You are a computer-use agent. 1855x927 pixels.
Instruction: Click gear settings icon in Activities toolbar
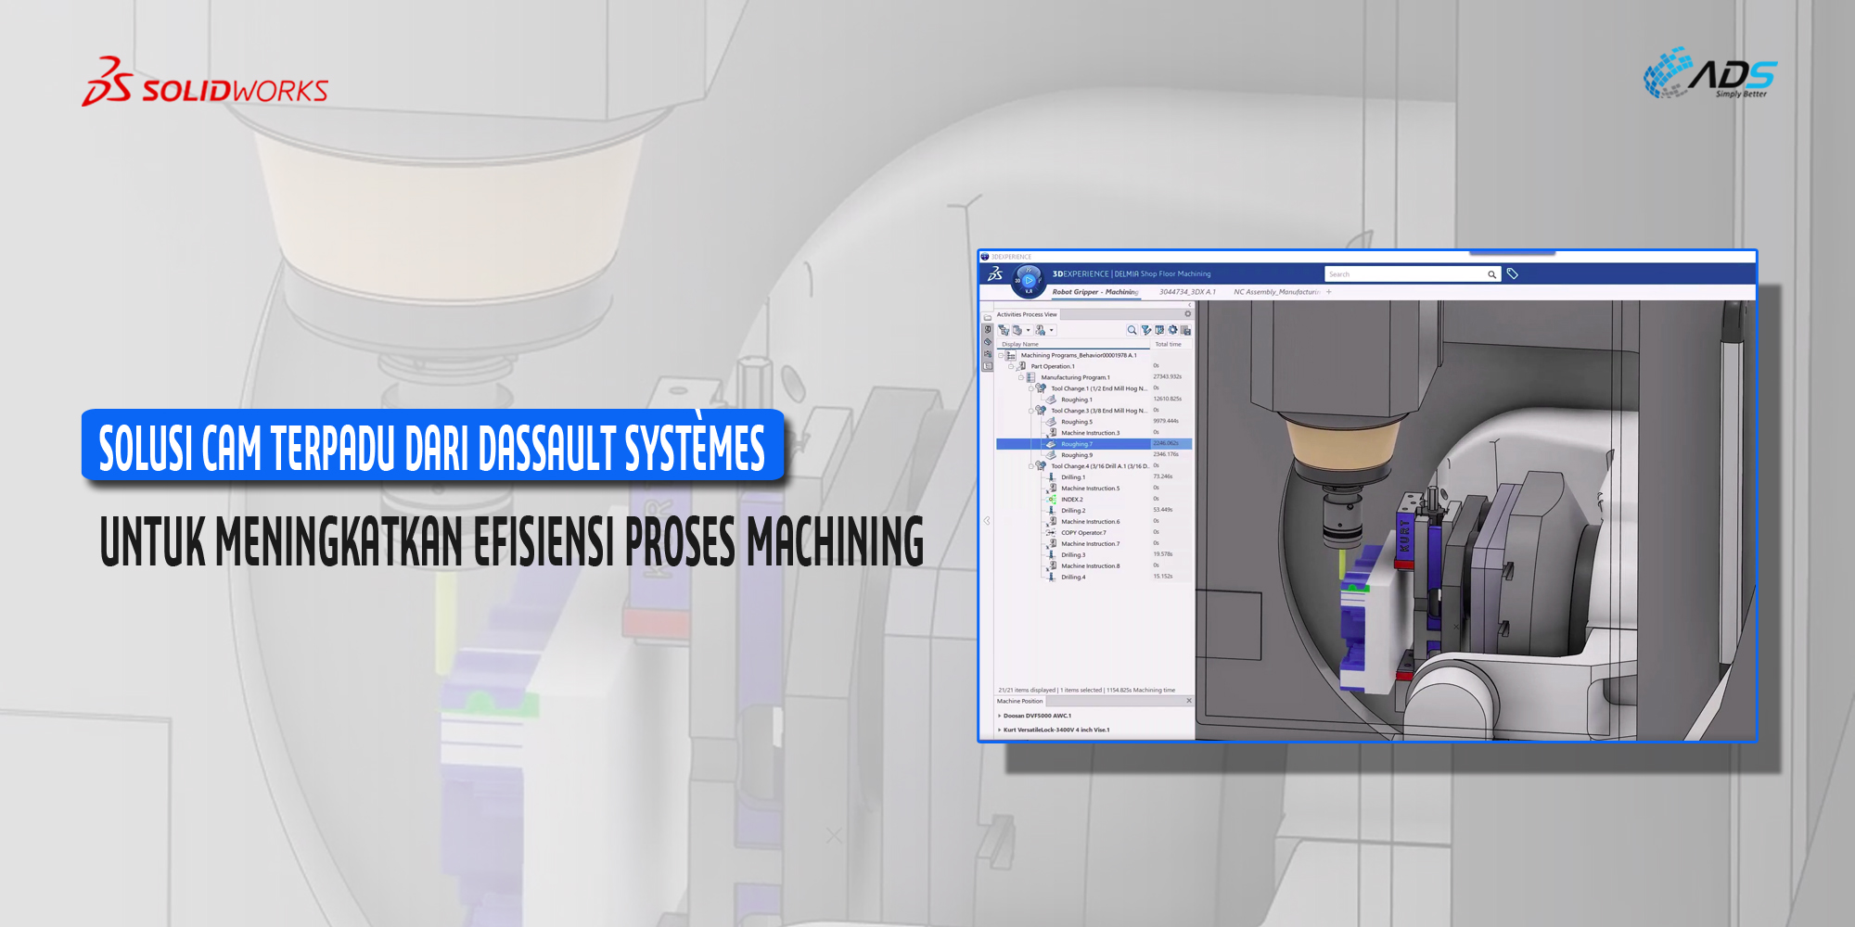pos(1172,330)
